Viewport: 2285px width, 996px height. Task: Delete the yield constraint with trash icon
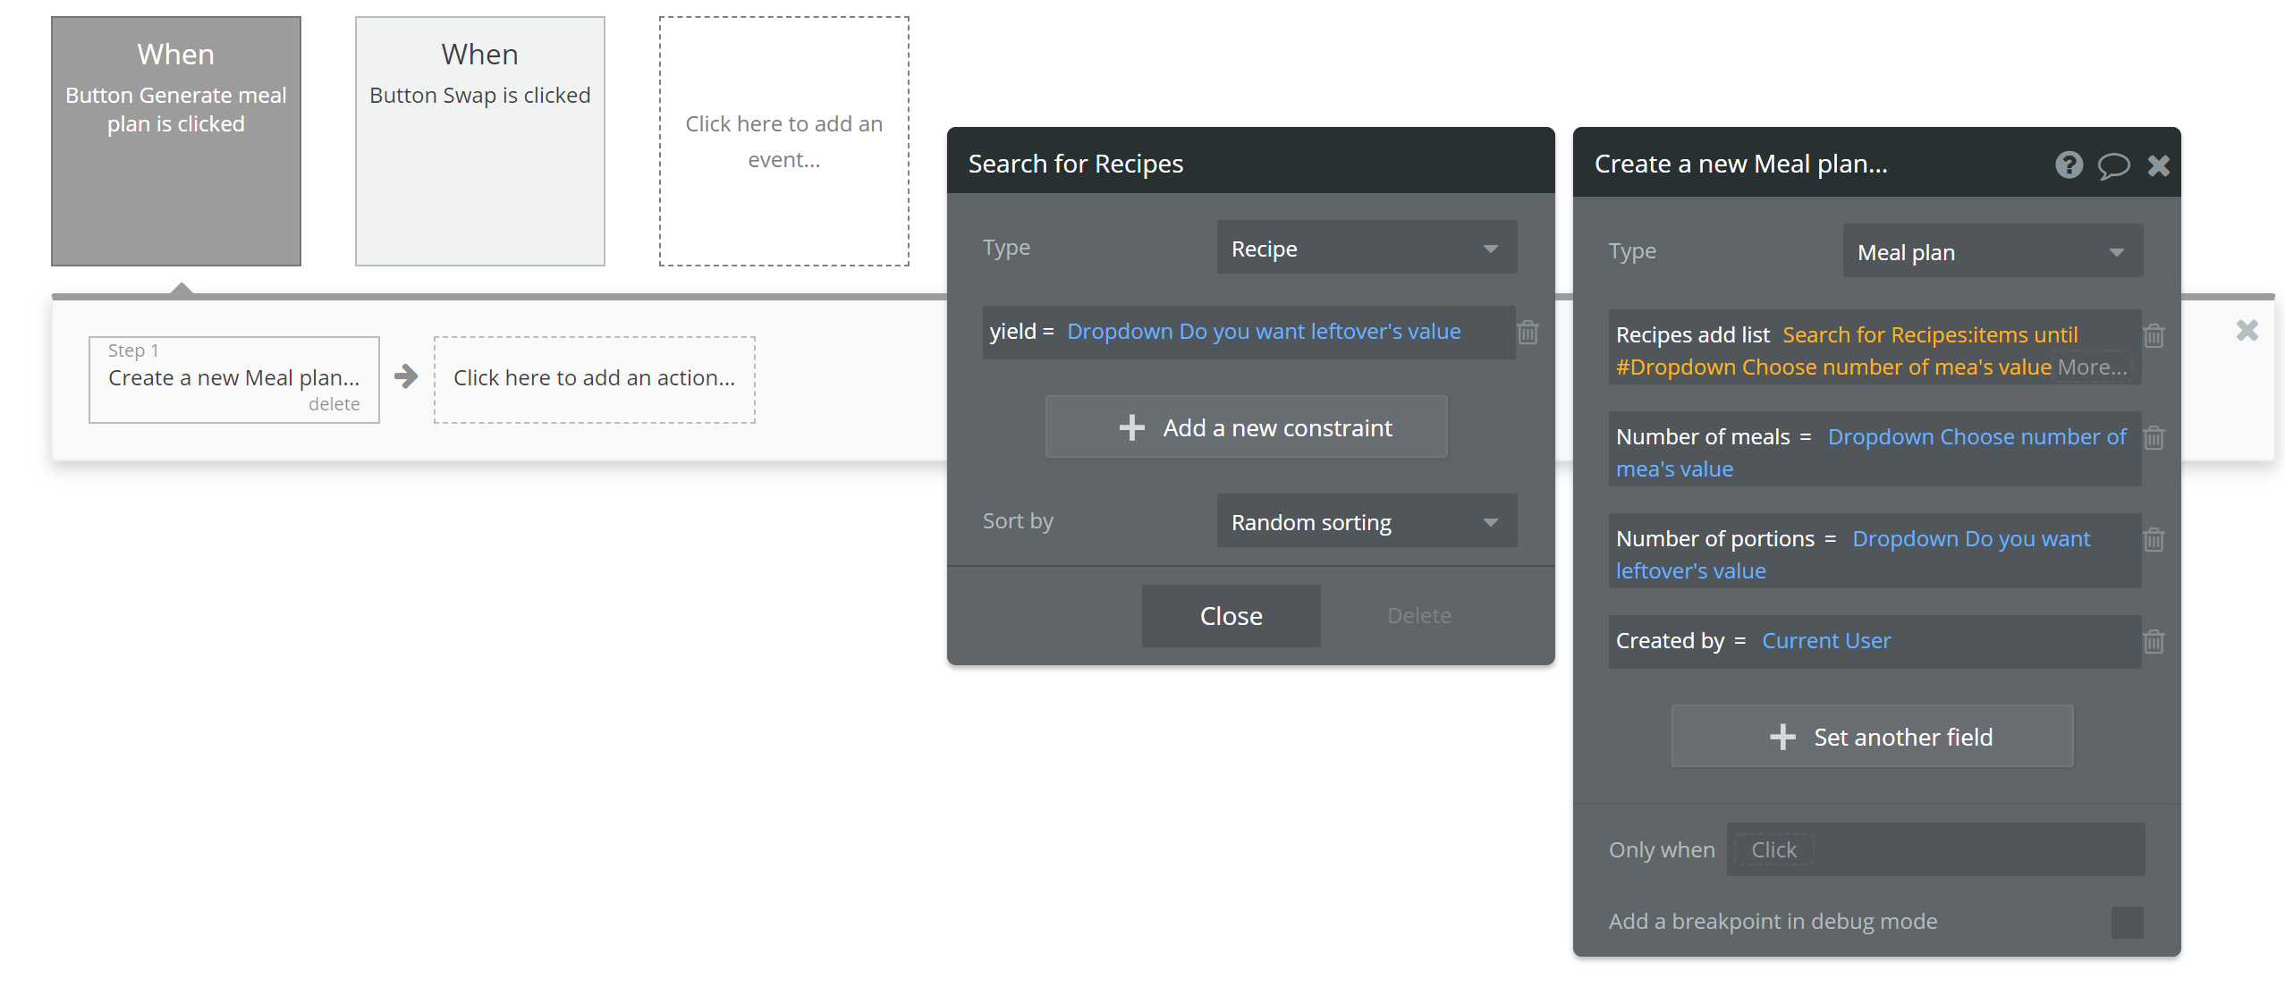[1528, 333]
